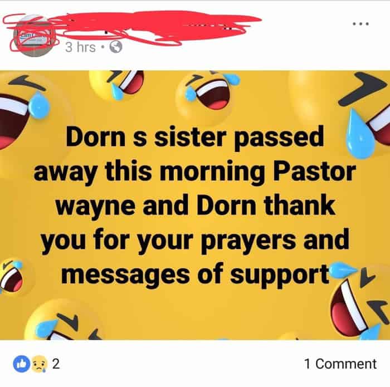Click the blue thumbs-up Like reaction icon
This screenshot has width=390, height=387.
[x=22, y=364]
